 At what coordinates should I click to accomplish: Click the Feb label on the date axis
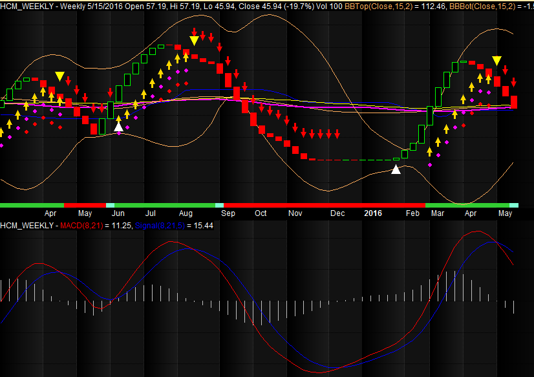click(x=412, y=213)
